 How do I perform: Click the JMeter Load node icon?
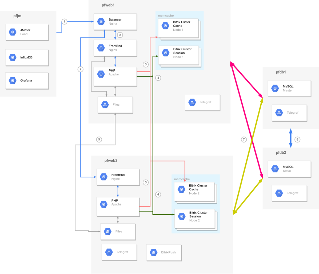[x=13, y=32]
